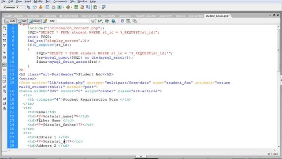Click the Email Link insert icon
This screenshot has width=282, height=159.
click(34, 7)
